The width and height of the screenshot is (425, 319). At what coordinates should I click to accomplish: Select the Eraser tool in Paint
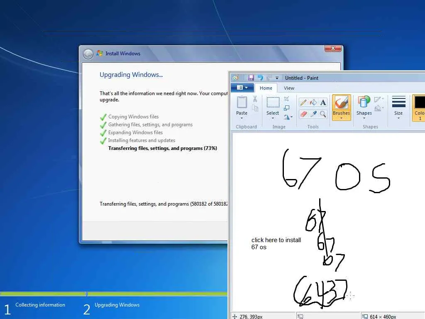(x=303, y=114)
